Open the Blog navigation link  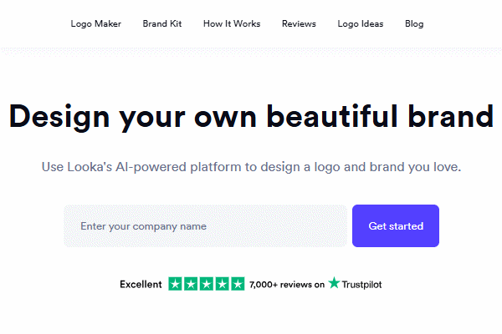pos(414,24)
